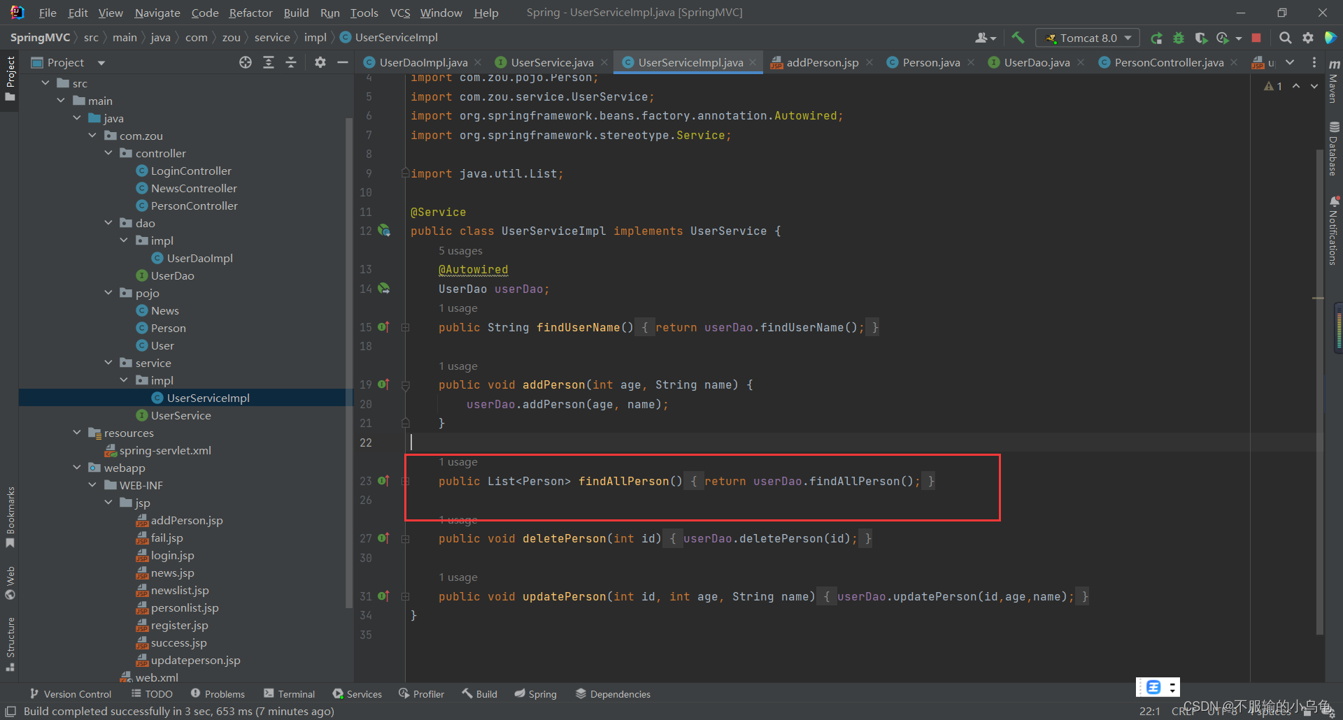Viewport: 1343px width, 720px height.
Task: Start the debugger with the bug icon
Action: click(x=1179, y=38)
